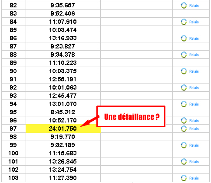The width and height of the screenshot is (211, 183).
Task: Click lap number 85
Action: 13,30
